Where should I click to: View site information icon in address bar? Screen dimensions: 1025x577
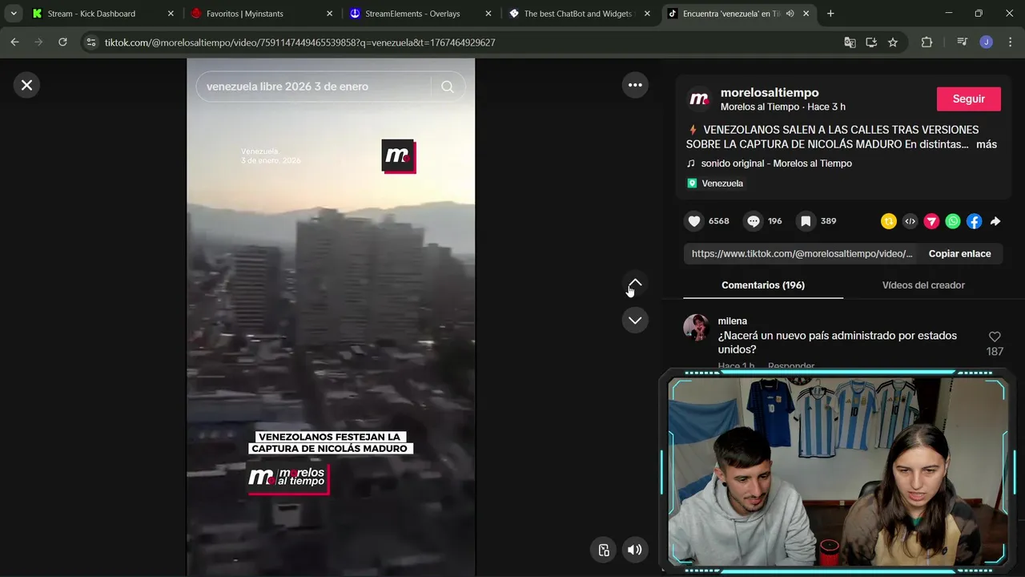[91, 42]
